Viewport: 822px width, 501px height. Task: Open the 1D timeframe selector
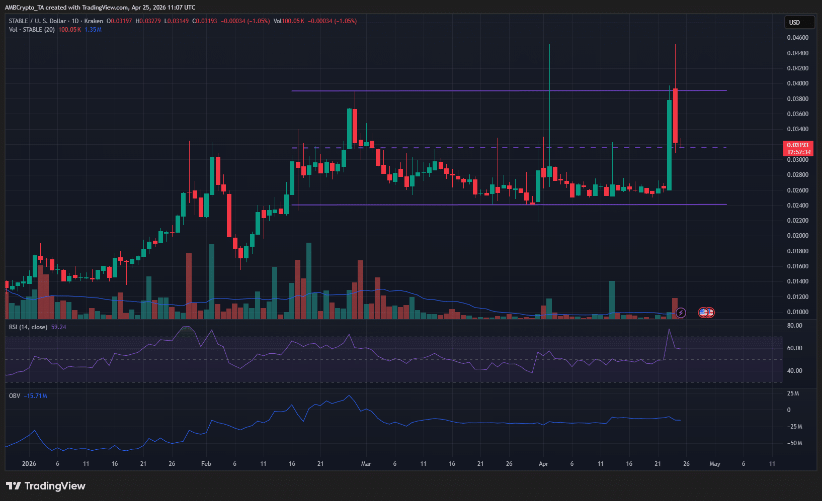click(x=74, y=21)
